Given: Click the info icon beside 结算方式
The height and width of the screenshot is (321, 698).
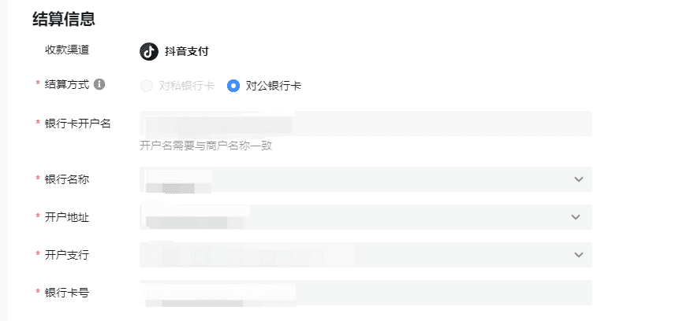Looking at the screenshot, I should click(99, 84).
